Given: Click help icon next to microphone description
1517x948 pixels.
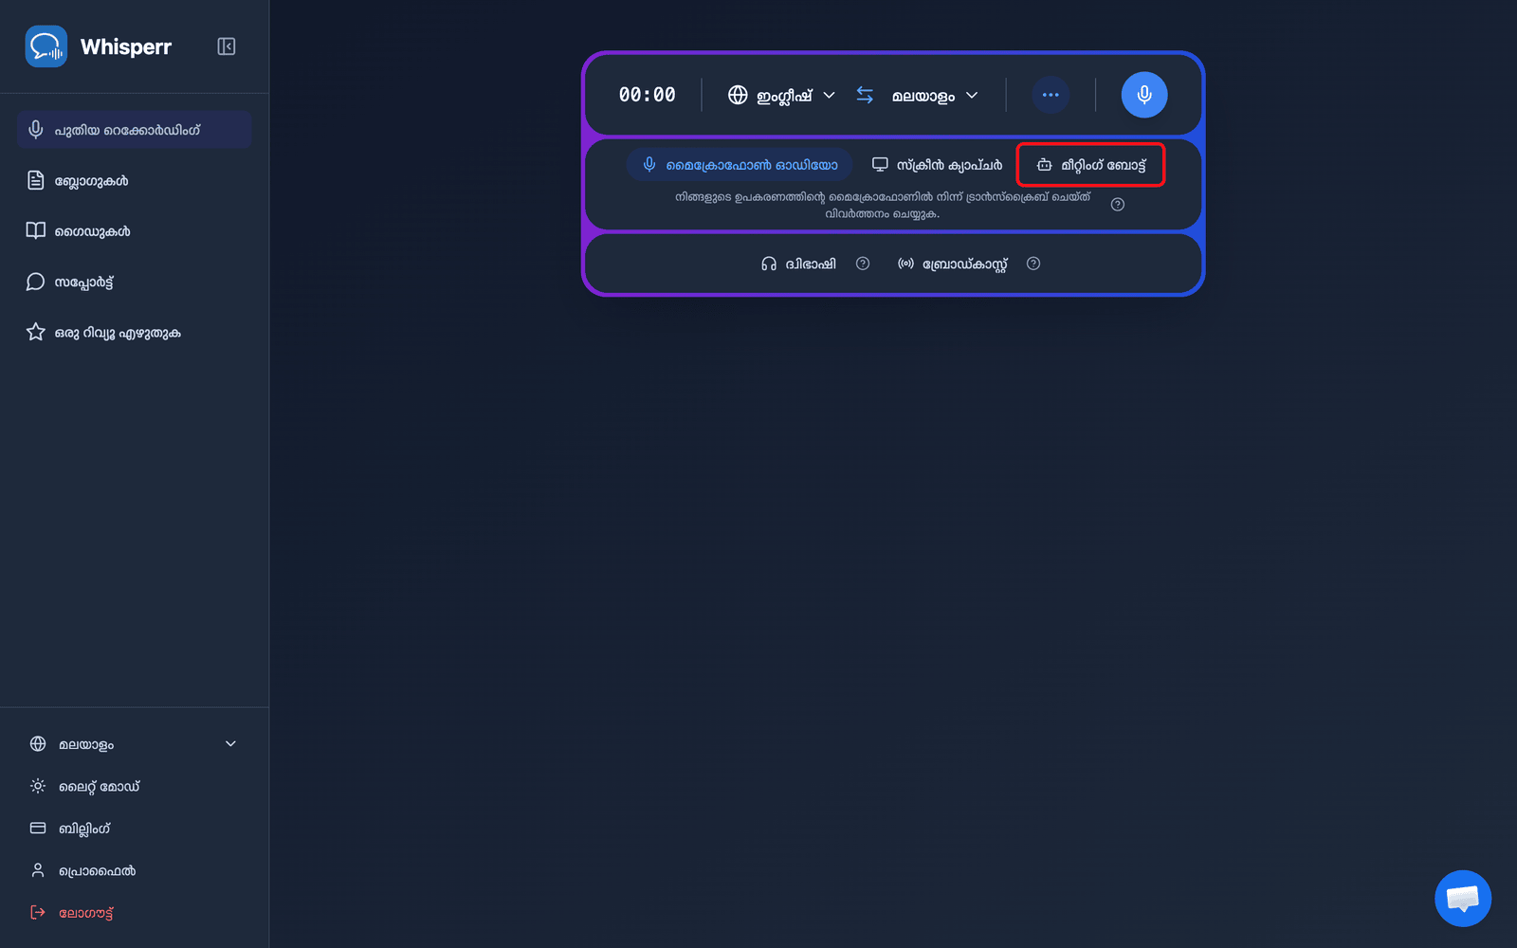Looking at the screenshot, I should click(x=1118, y=205).
